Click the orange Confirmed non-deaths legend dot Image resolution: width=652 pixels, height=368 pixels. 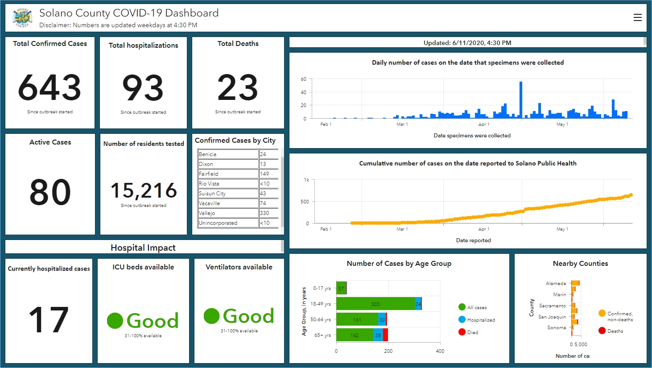pos(602,313)
